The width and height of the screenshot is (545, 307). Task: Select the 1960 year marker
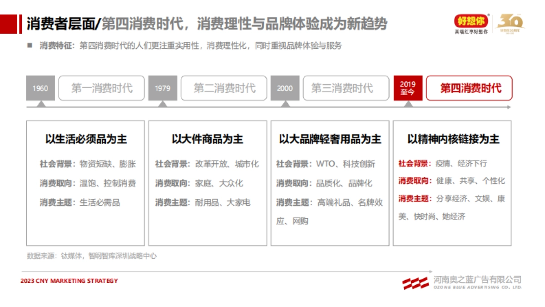[x=41, y=88]
